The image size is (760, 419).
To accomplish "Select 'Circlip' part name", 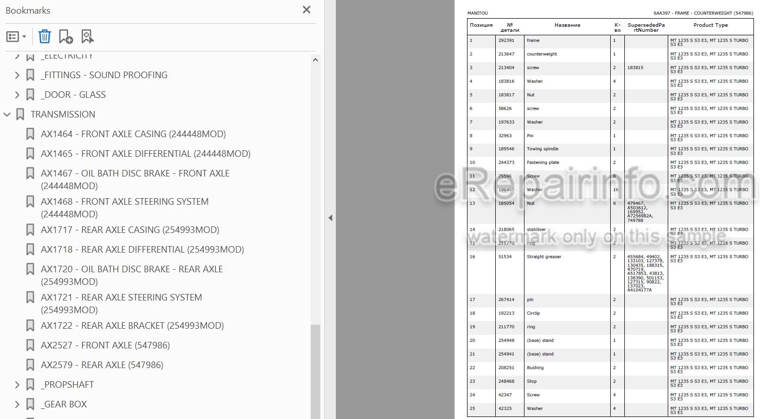I will click(534, 313).
